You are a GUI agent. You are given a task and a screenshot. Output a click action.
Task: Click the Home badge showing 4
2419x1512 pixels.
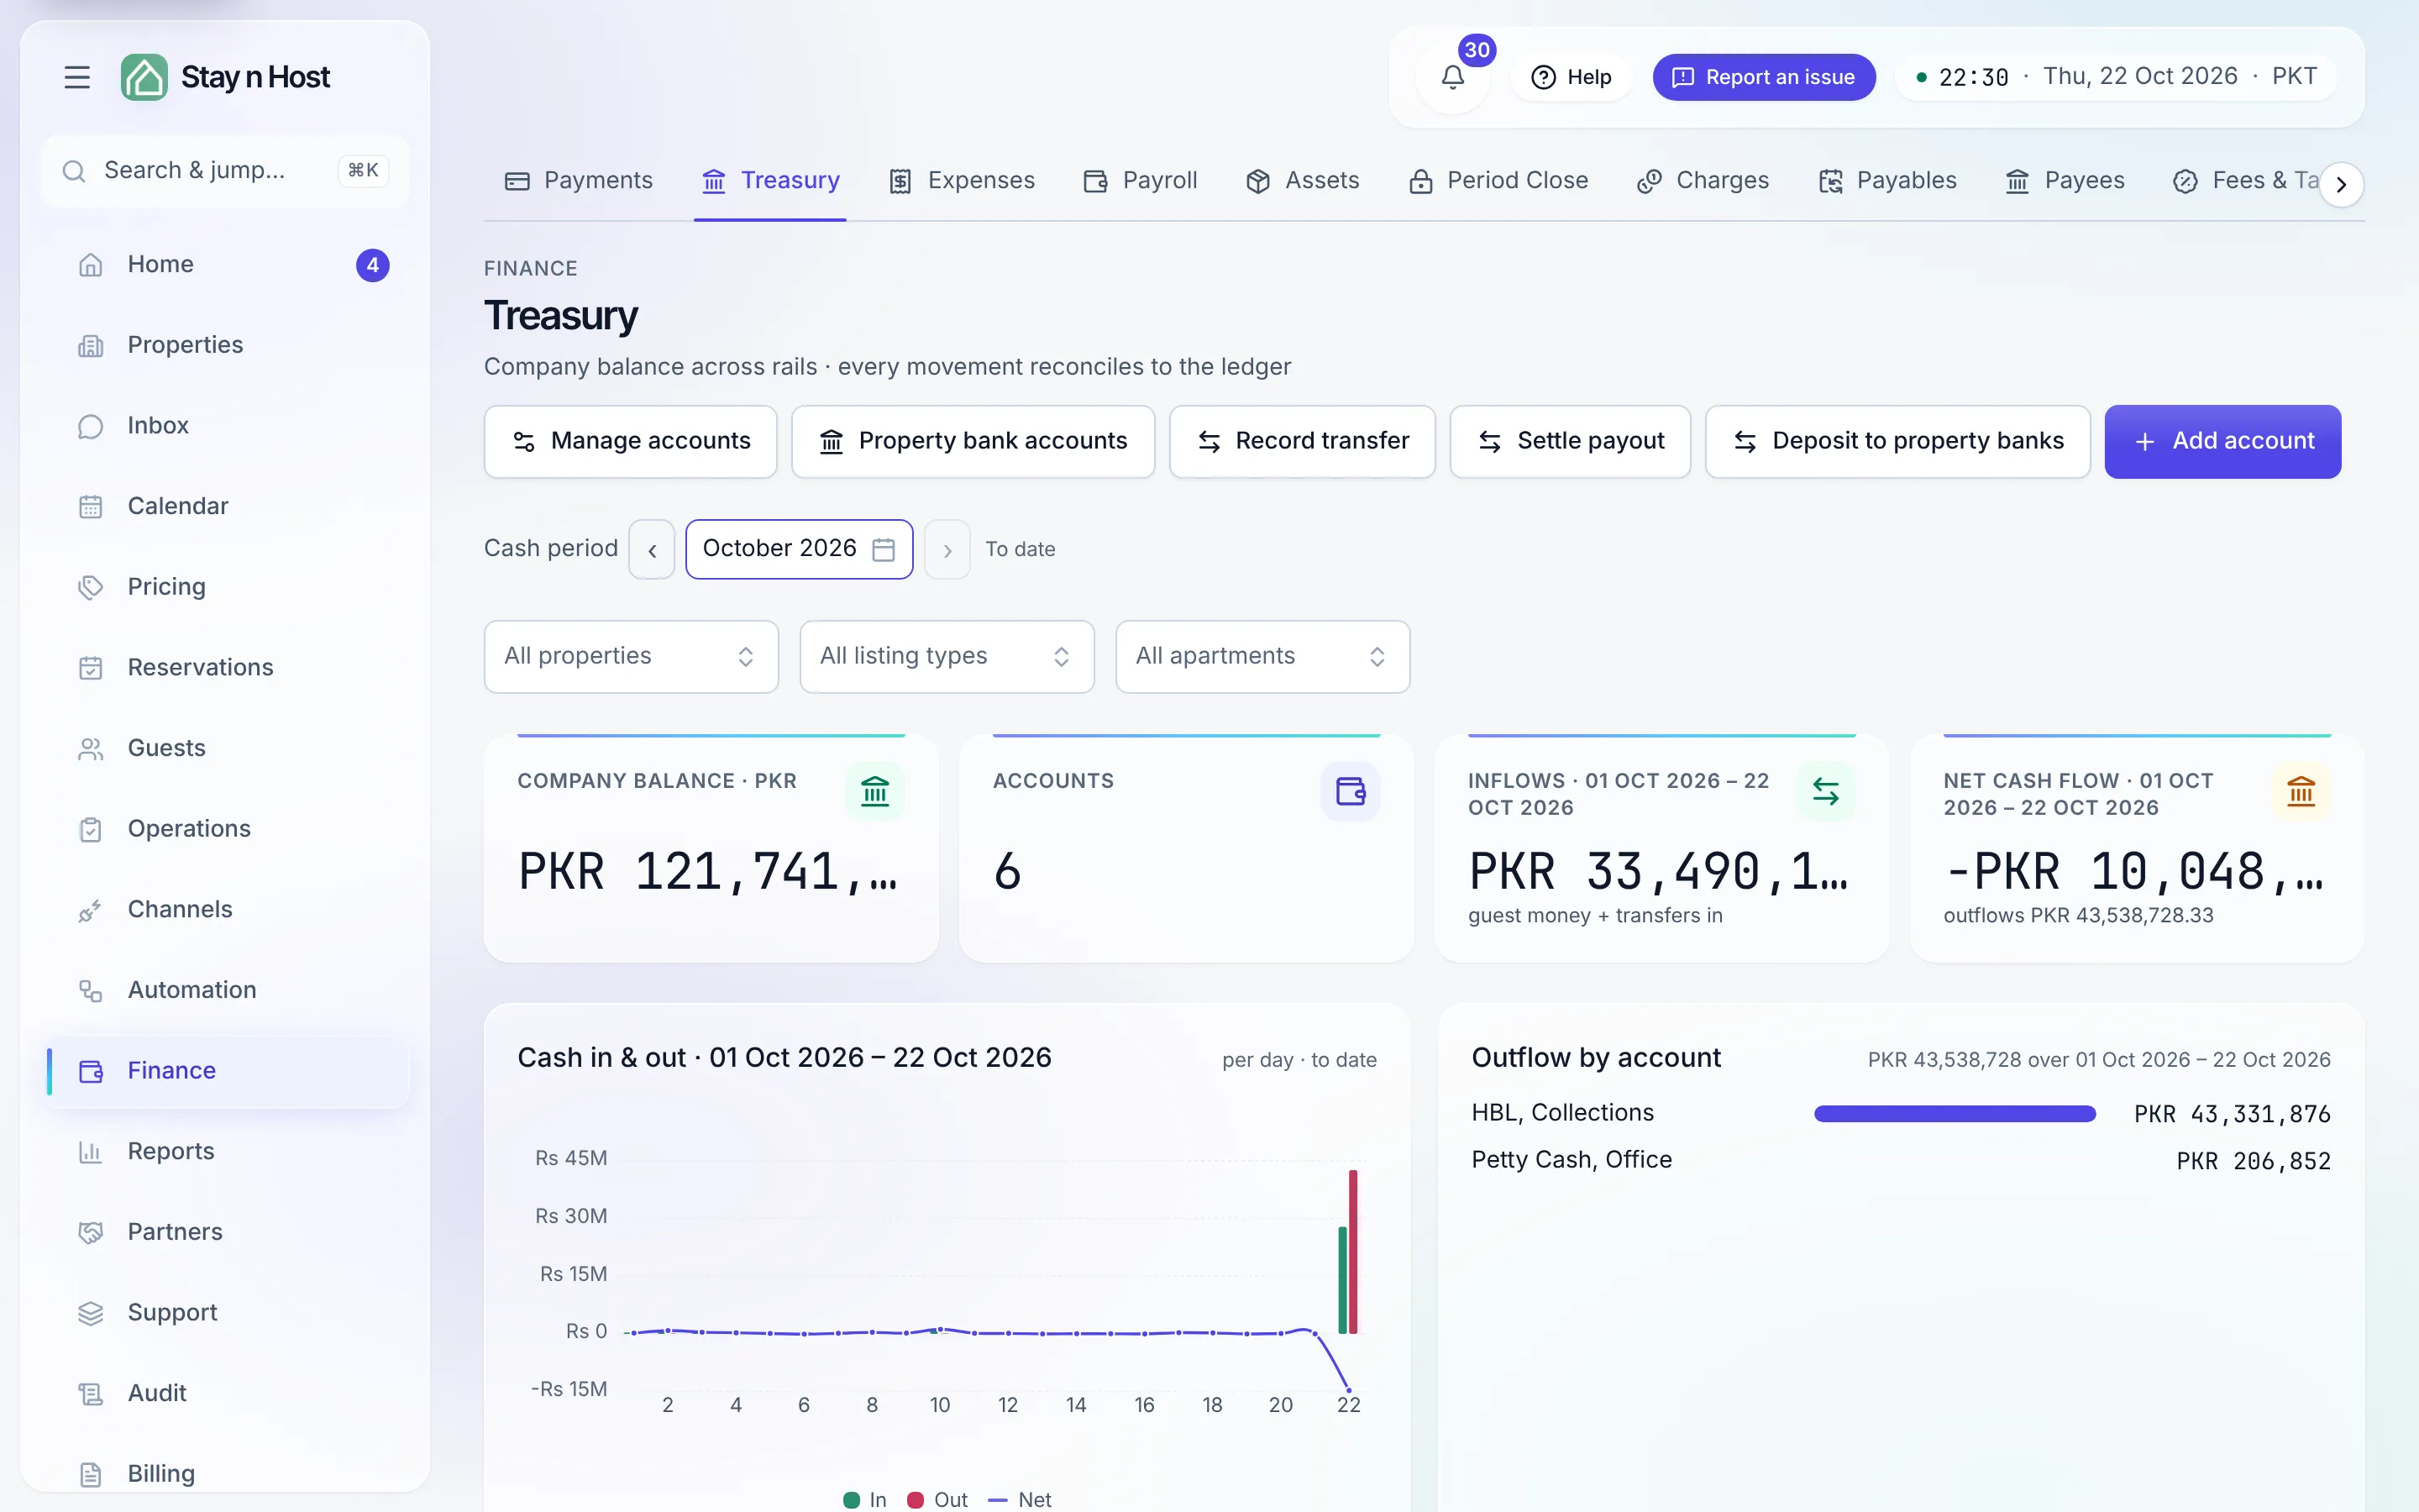(x=373, y=265)
